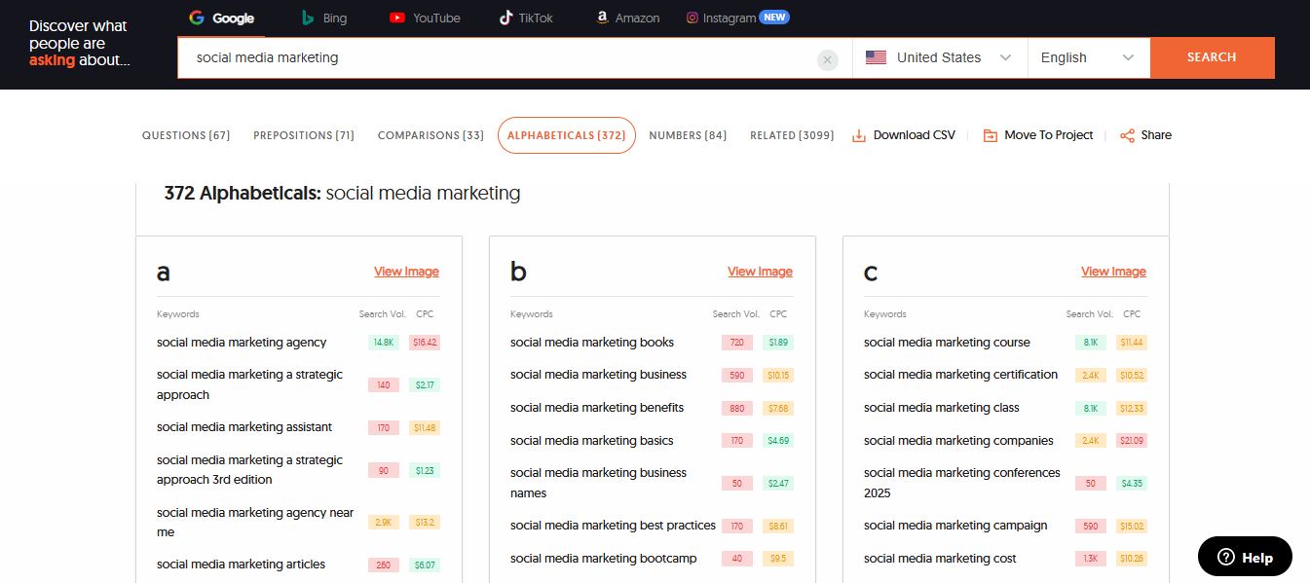Share the results via Share button
The width and height of the screenshot is (1310, 583).
tap(1145, 135)
